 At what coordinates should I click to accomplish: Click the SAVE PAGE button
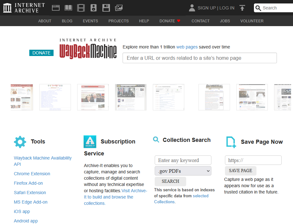click(x=240, y=171)
